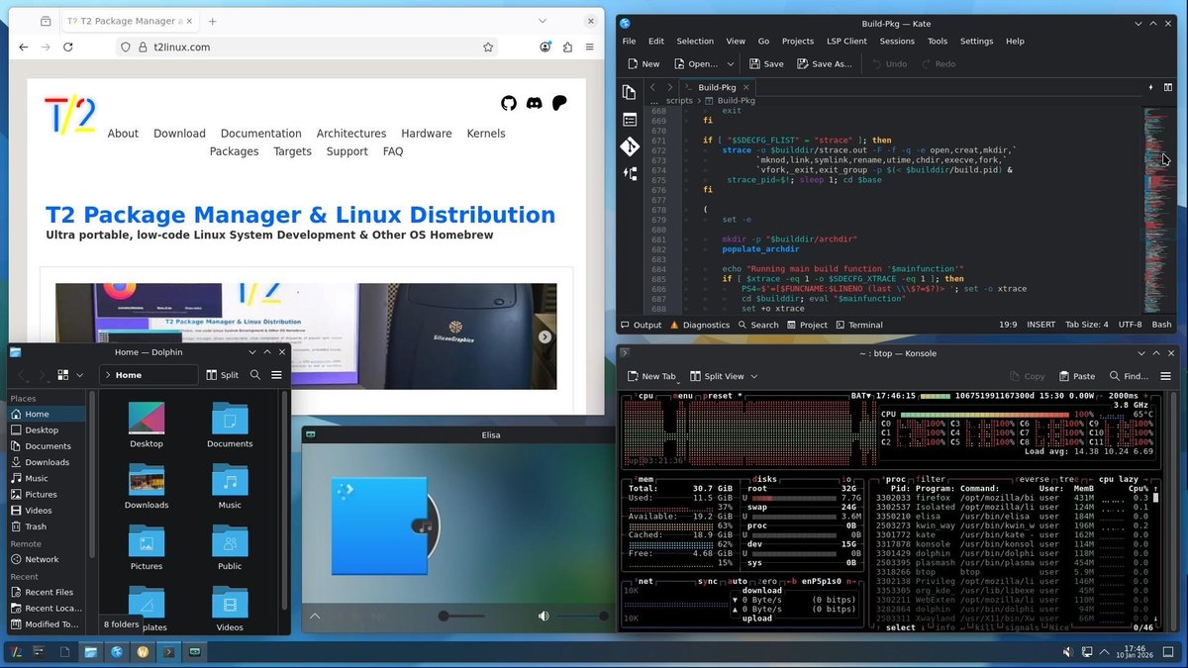Toggle audio volume icon in system tray
Image resolution: width=1188 pixels, height=668 pixels.
(1068, 652)
